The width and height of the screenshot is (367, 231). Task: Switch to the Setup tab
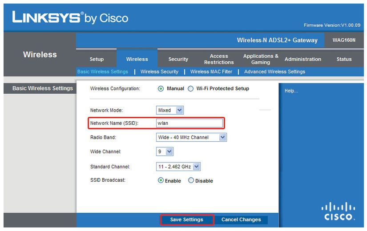tap(97, 59)
